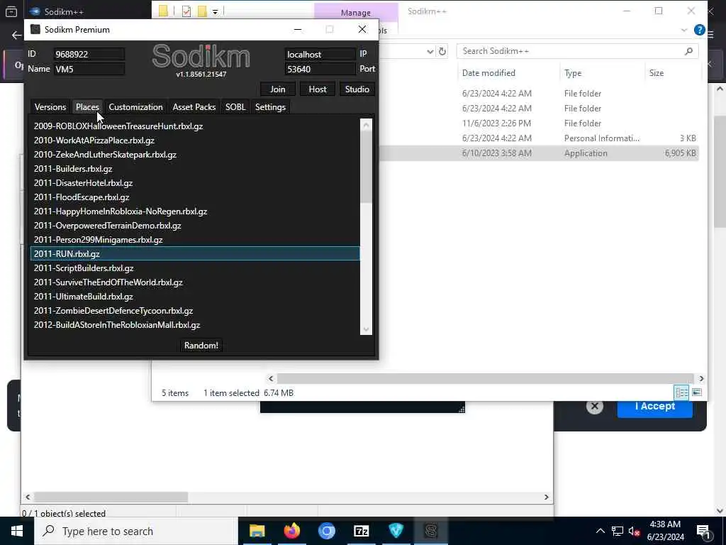Select 2011-FloodEscape.rbxl.gz

pos(195,197)
